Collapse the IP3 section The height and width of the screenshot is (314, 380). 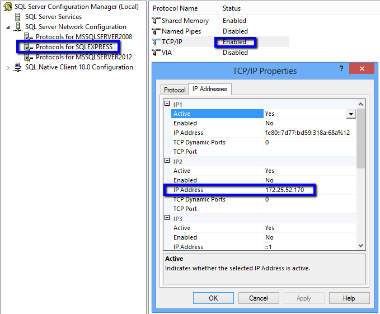tap(167, 218)
